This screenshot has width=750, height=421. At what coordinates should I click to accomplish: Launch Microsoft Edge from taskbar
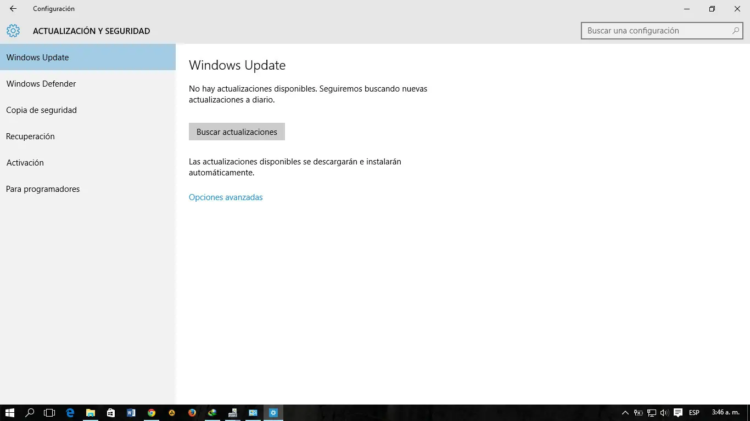tap(70, 413)
